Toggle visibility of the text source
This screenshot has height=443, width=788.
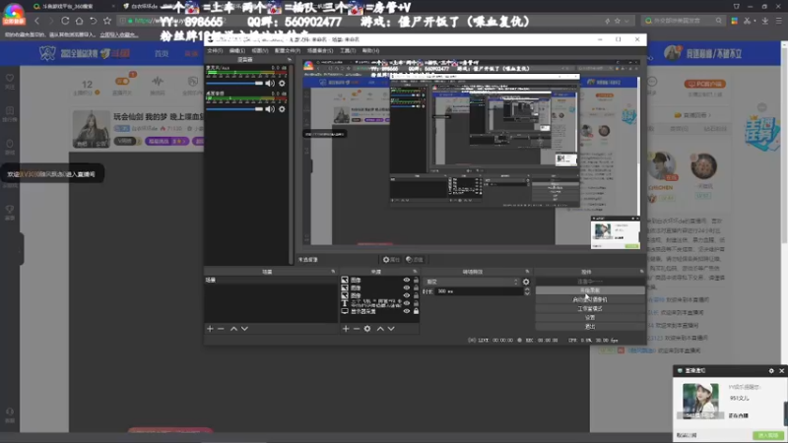pos(407,303)
